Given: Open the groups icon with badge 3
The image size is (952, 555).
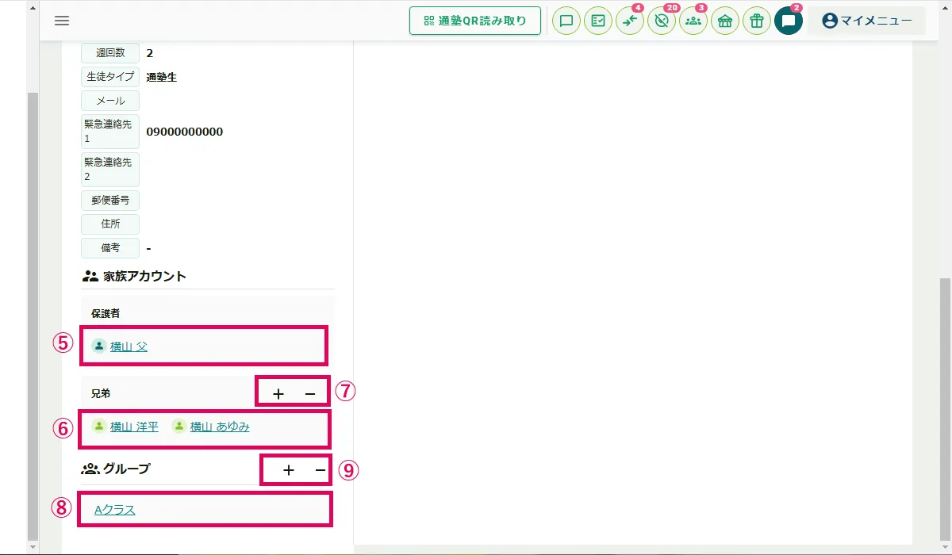Looking at the screenshot, I should (x=693, y=21).
